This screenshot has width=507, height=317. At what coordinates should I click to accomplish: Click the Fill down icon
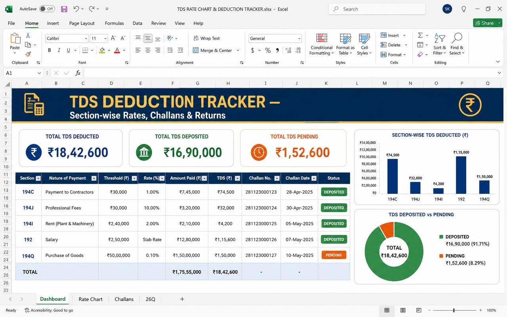click(x=420, y=45)
